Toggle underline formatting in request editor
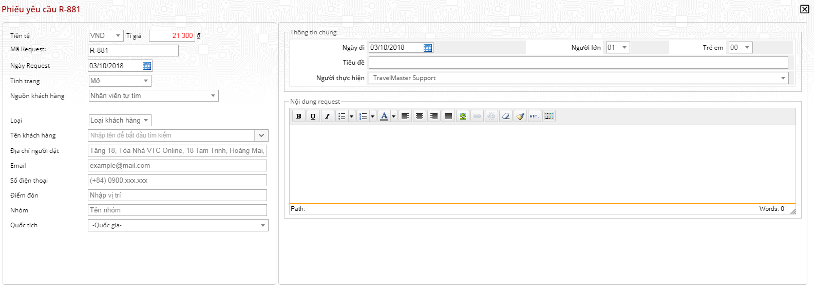Viewport: 814px width, 294px height. click(x=313, y=116)
